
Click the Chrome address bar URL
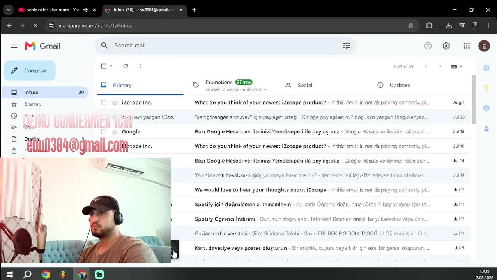(x=95, y=26)
